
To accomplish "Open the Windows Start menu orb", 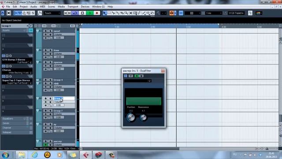I will click(5, 155).
